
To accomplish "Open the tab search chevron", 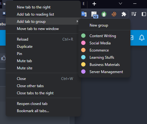I will pyautogui.click(x=120, y=3).
